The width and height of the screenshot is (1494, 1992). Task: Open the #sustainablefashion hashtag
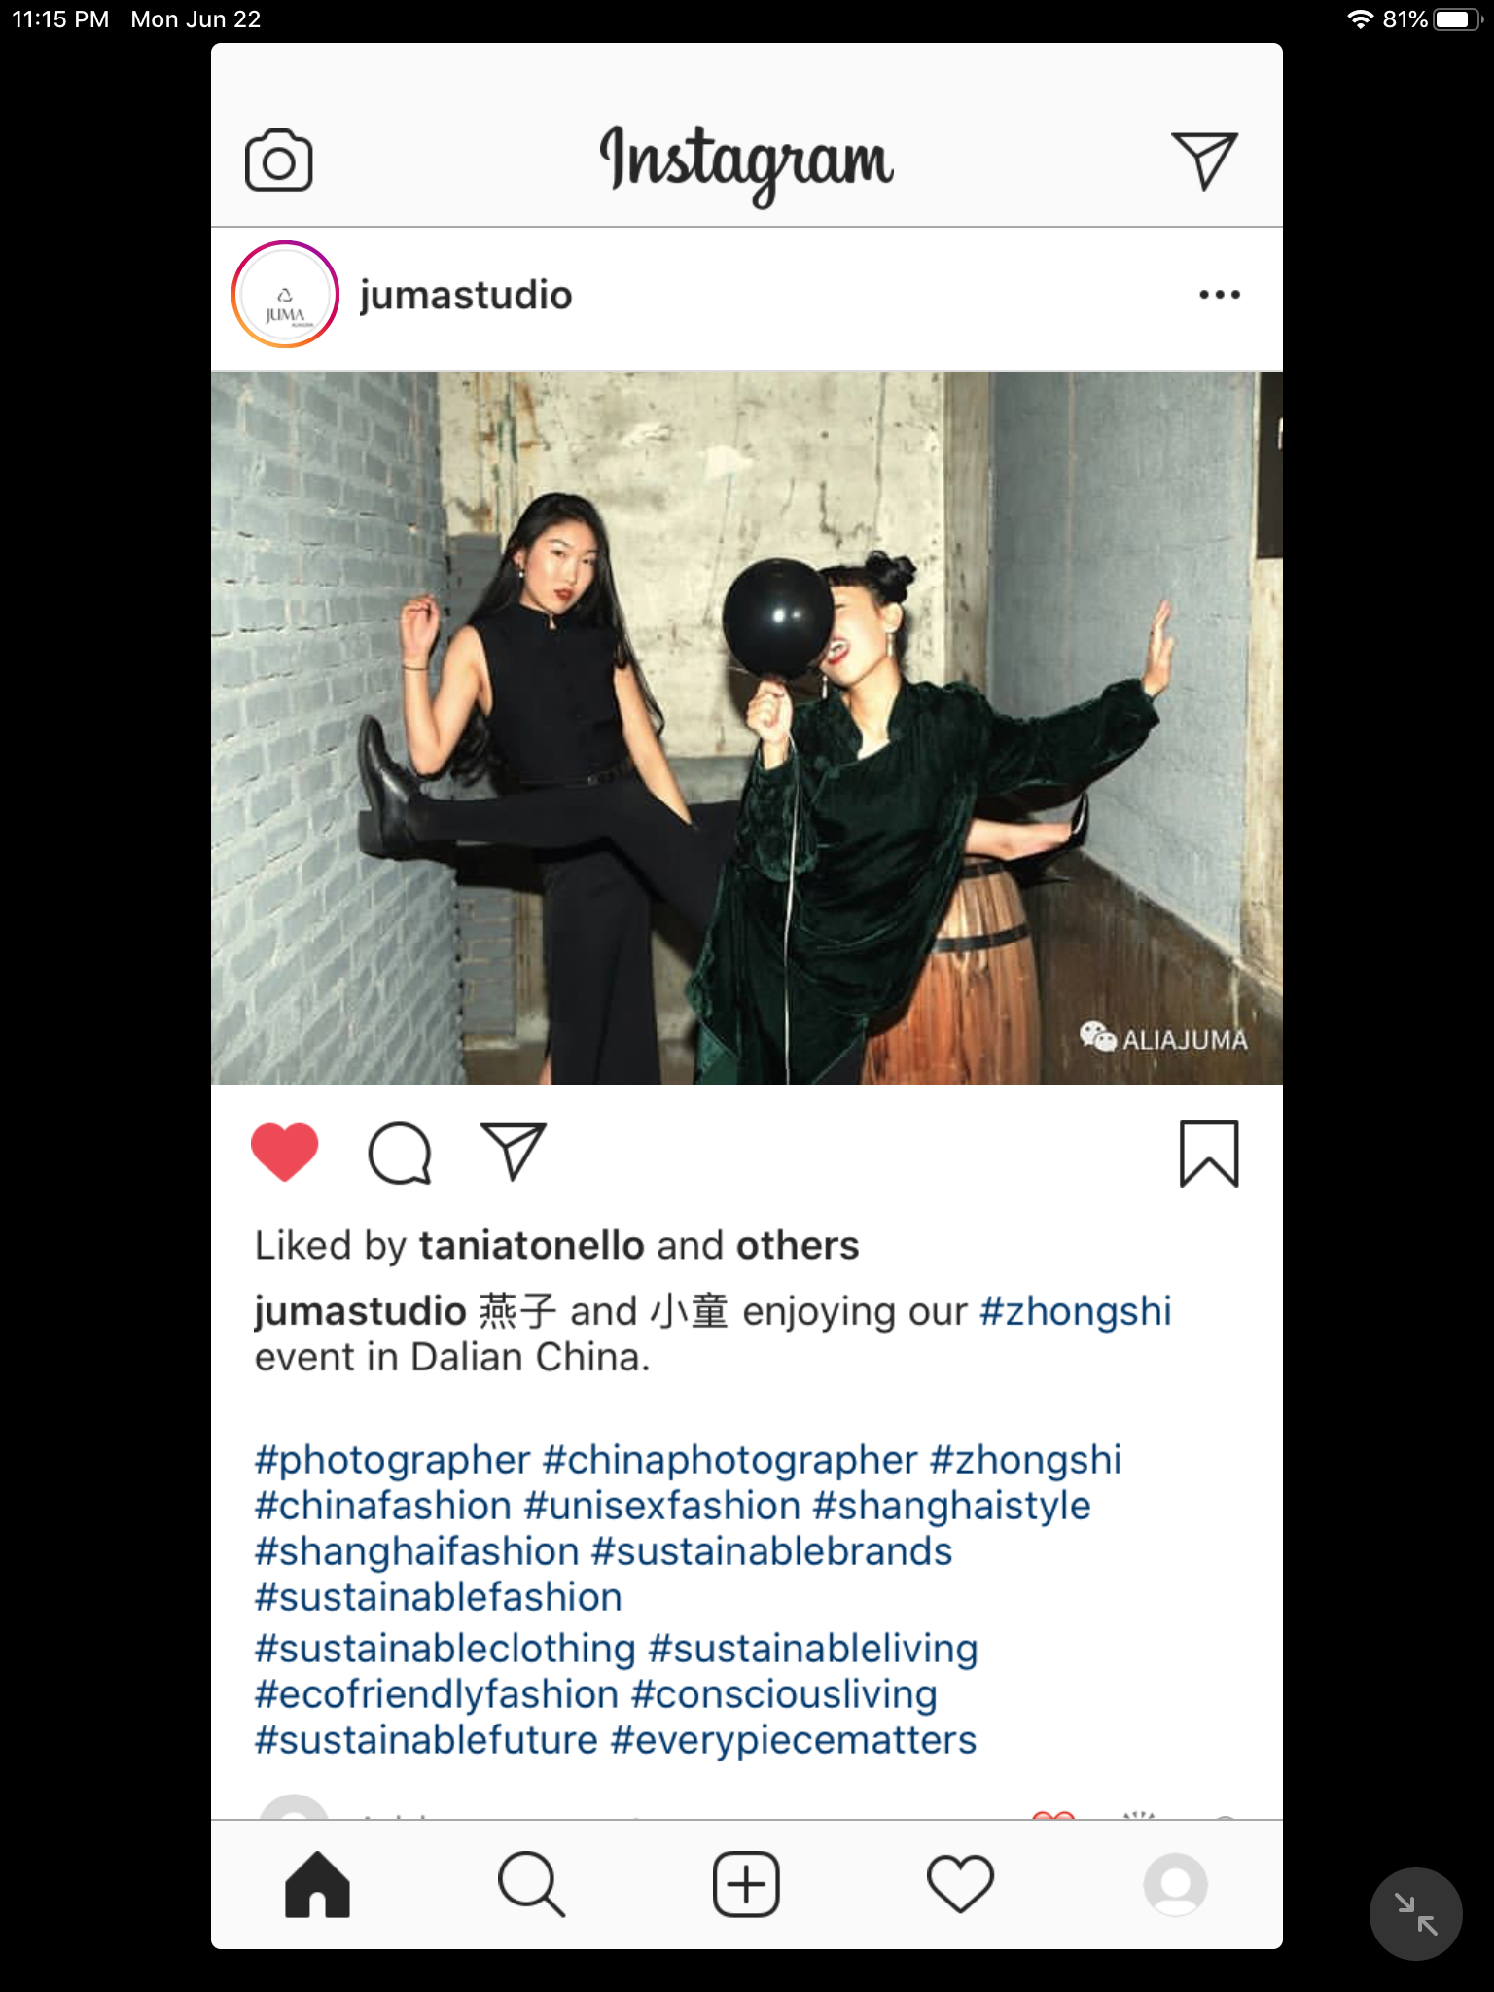click(439, 1597)
